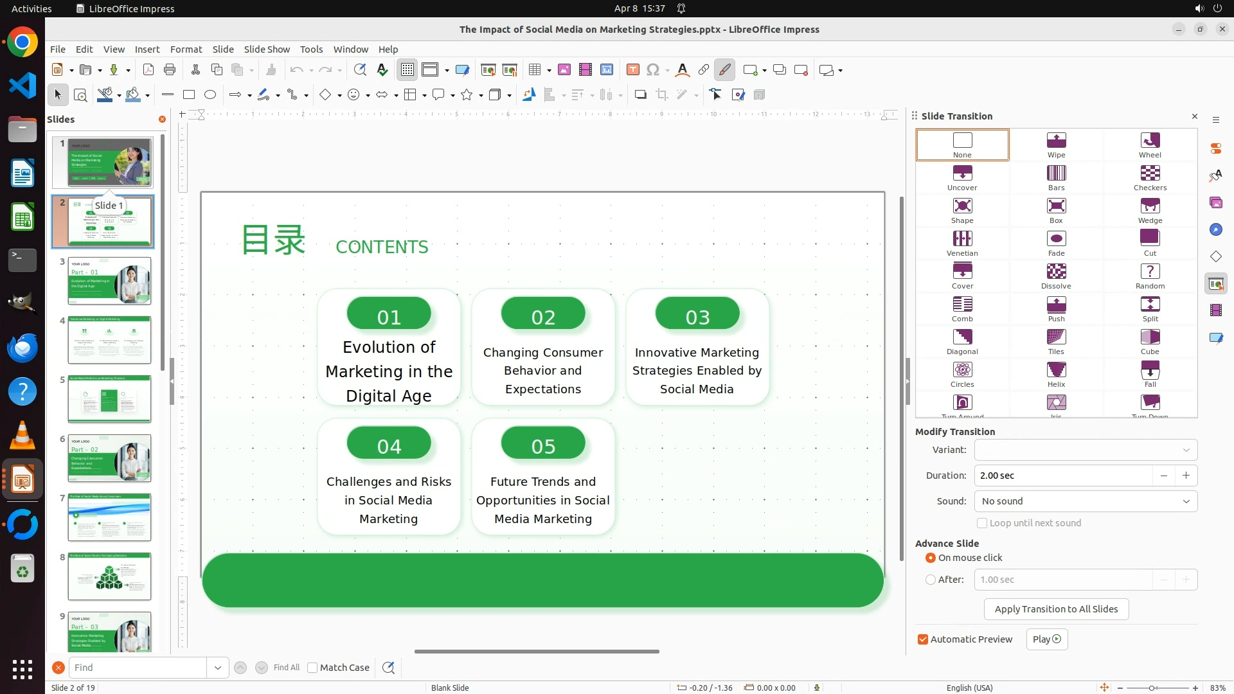Select the Dissolve transition icon
This screenshot has height=694, width=1234.
(x=1056, y=272)
